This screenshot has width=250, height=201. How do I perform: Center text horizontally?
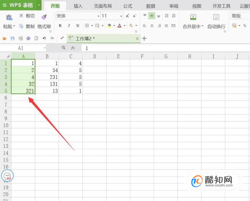click(152, 26)
